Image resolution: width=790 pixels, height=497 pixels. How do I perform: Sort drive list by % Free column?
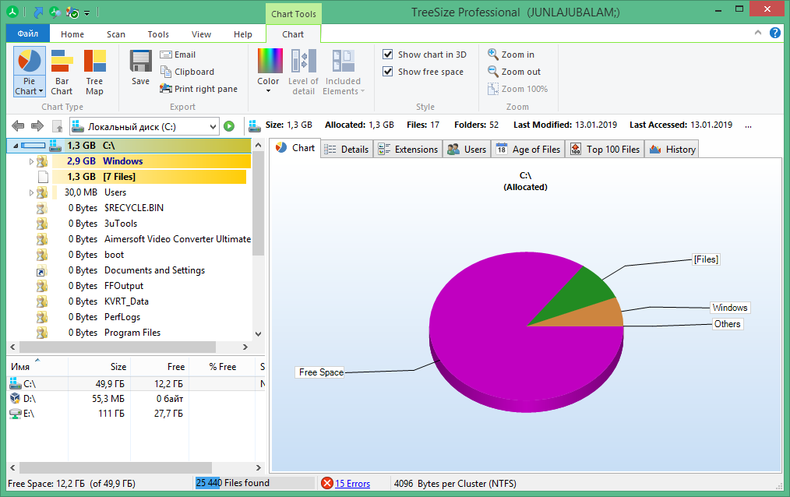pos(222,367)
